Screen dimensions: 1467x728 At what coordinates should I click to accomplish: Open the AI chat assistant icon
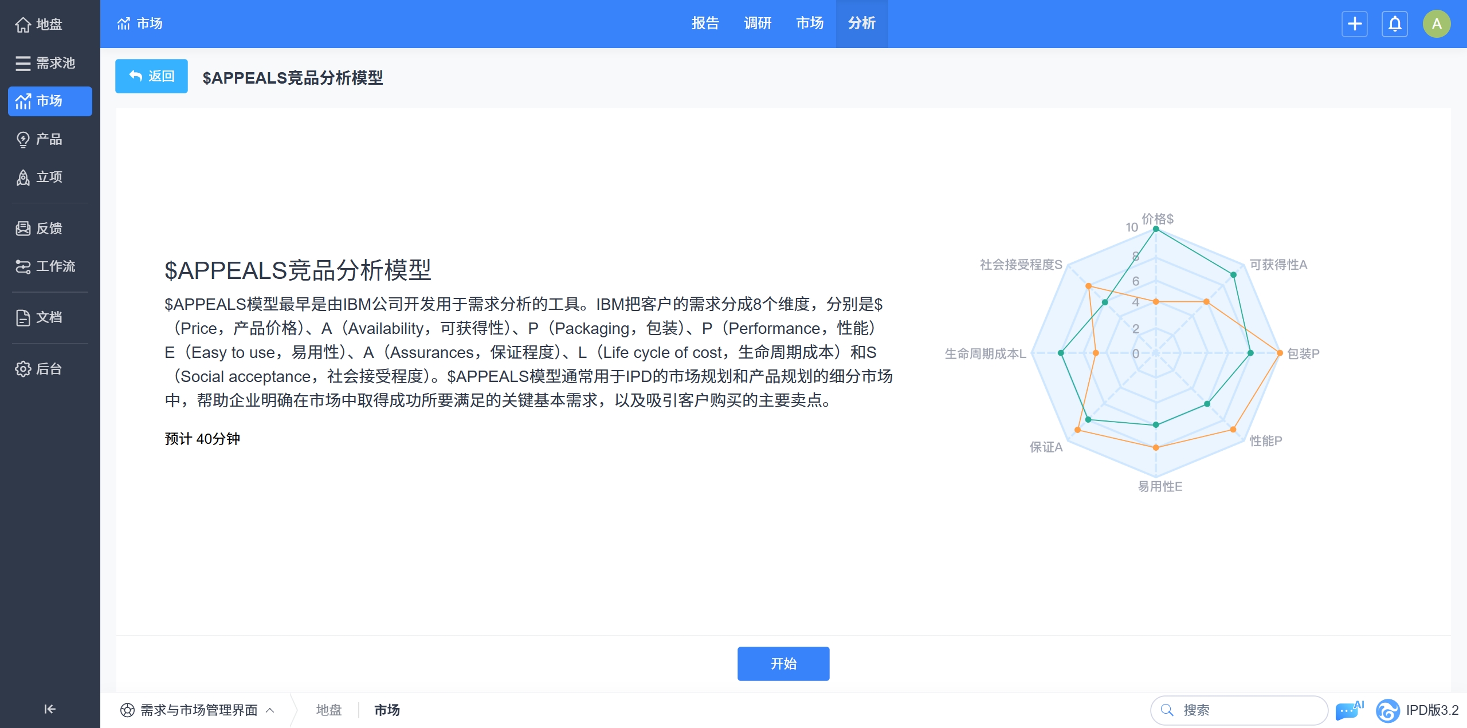1349,710
